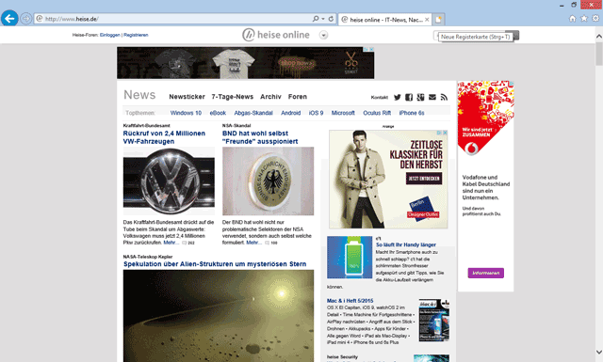Open 7-Tage-News menu item
This screenshot has height=362, width=603.
point(233,97)
